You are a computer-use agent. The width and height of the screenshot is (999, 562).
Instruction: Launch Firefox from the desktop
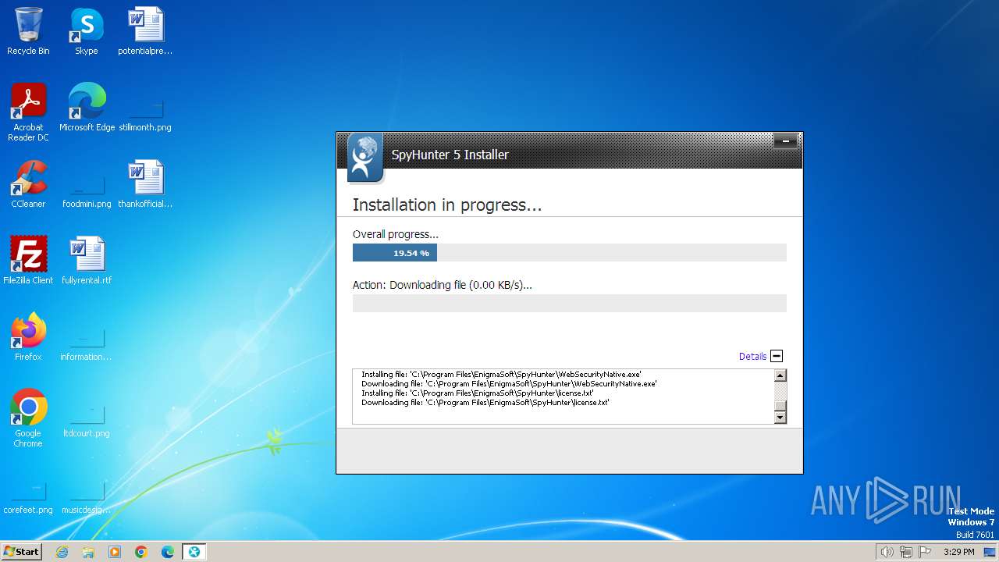(x=28, y=337)
